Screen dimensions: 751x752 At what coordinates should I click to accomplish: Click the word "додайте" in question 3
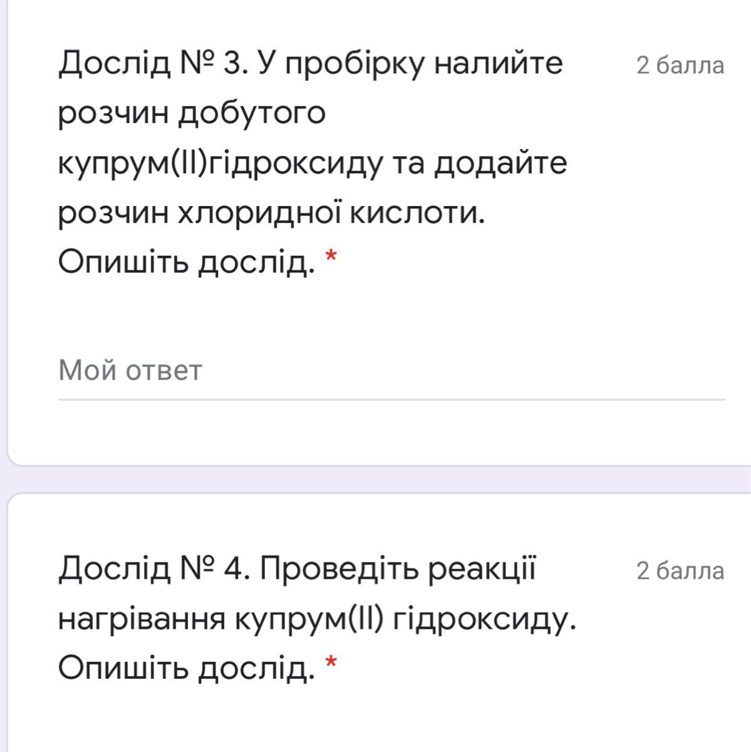pyautogui.click(x=500, y=164)
